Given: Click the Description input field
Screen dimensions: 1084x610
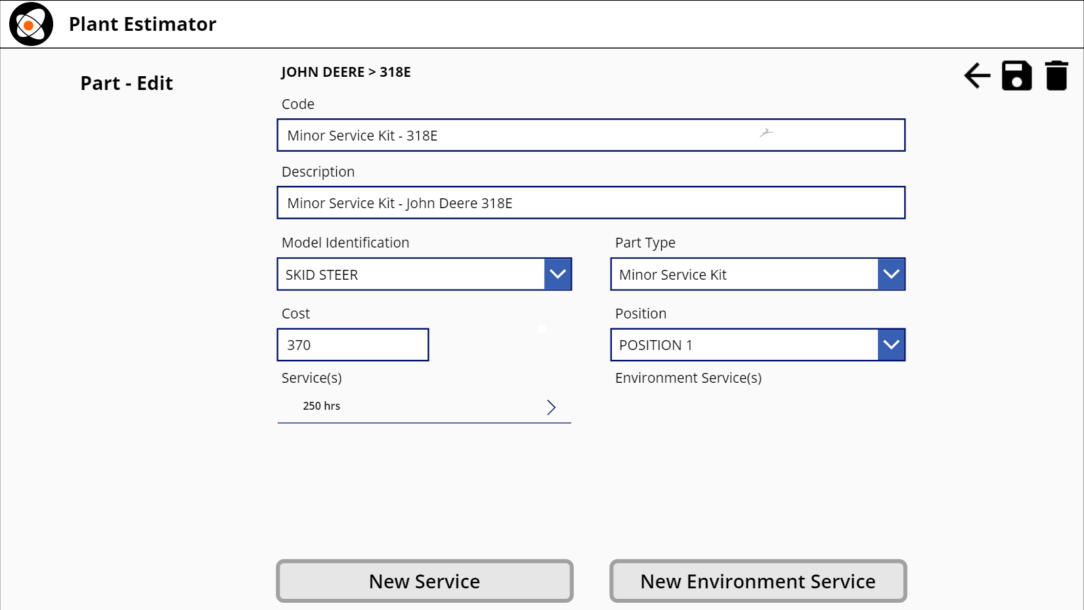Looking at the screenshot, I should click(591, 203).
